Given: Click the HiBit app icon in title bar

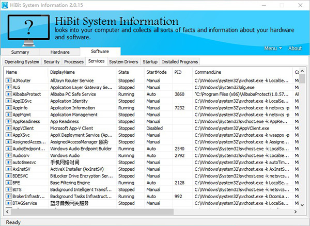Looking at the screenshot, I should (x=5, y=5).
